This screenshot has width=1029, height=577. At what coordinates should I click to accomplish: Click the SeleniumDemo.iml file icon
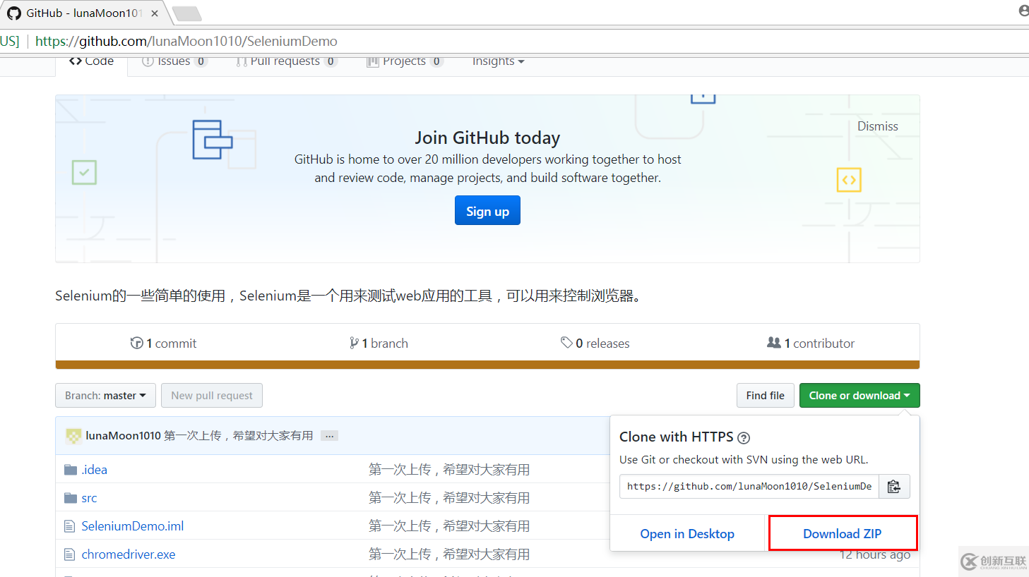click(x=69, y=526)
